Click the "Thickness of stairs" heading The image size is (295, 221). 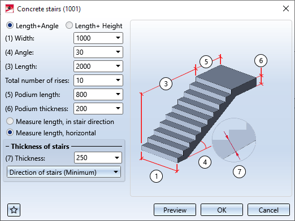click(x=40, y=147)
